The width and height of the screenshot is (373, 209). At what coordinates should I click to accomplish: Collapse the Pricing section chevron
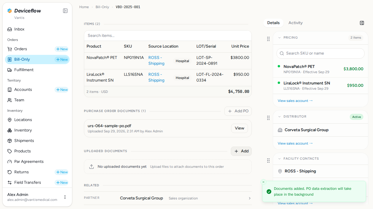point(279,38)
